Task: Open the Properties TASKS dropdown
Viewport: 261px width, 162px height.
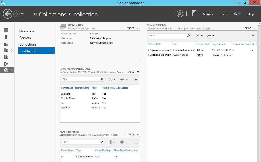Action: point(133,28)
